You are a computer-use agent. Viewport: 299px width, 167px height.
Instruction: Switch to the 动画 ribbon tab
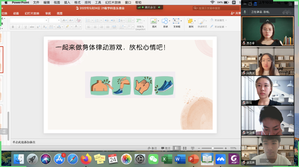(x=16, y=13)
